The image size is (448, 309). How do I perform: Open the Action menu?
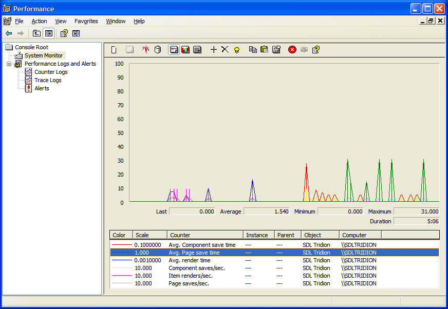tap(39, 21)
